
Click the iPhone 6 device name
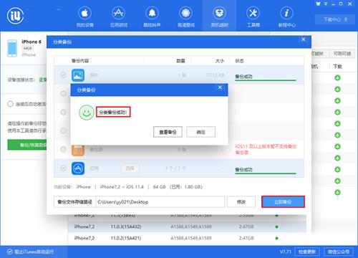tap(32, 42)
